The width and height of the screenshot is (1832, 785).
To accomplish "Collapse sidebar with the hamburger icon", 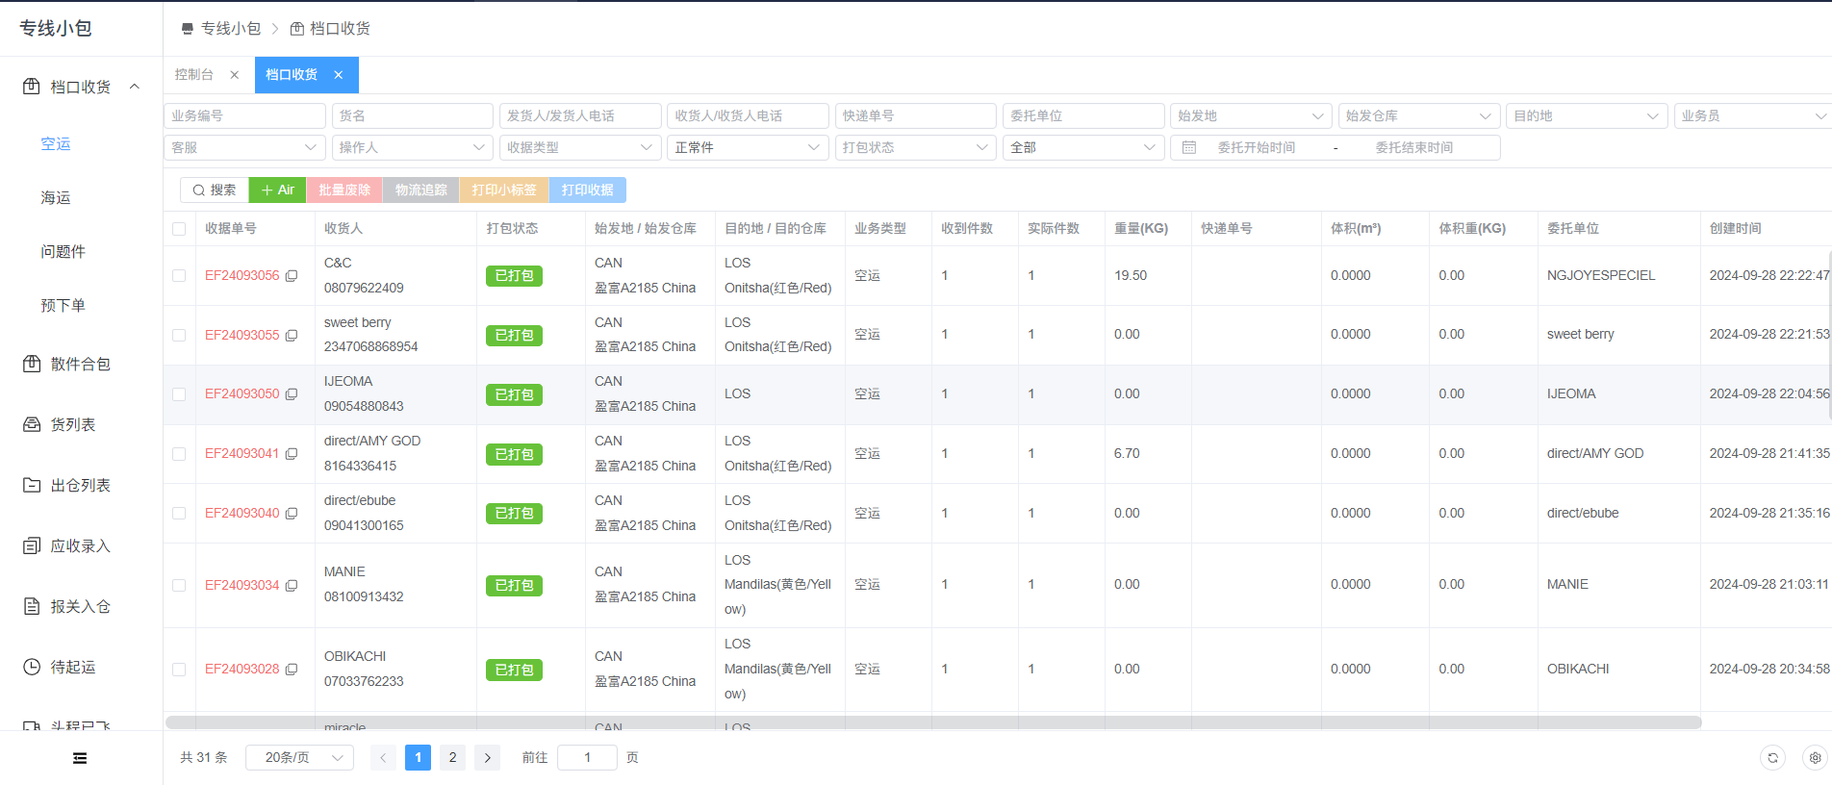I will [x=80, y=758].
